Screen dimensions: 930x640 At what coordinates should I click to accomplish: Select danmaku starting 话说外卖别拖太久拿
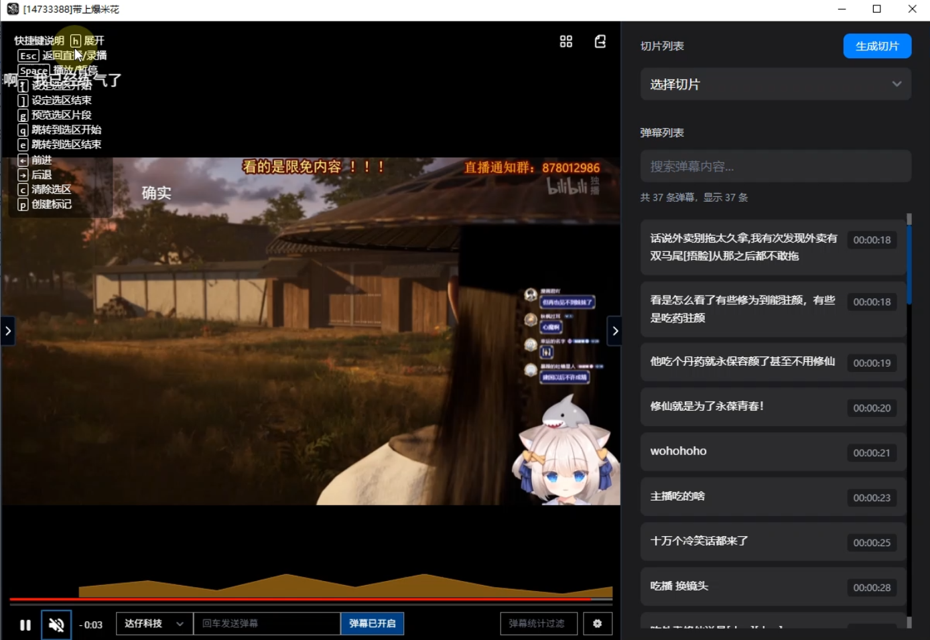click(773, 247)
